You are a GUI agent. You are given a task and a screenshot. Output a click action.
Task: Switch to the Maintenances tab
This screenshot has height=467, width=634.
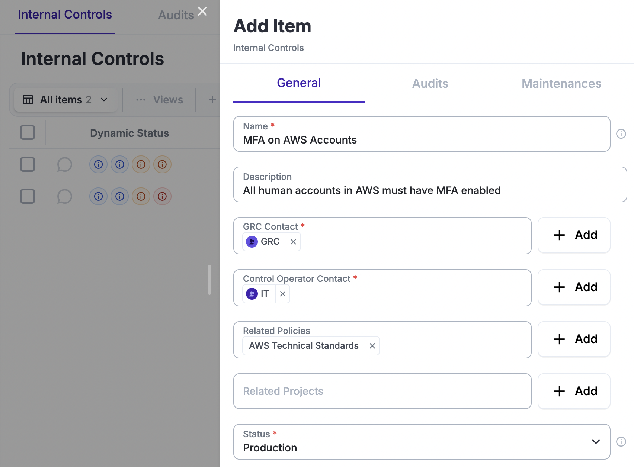pyautogui.click(x=561, y=84)
